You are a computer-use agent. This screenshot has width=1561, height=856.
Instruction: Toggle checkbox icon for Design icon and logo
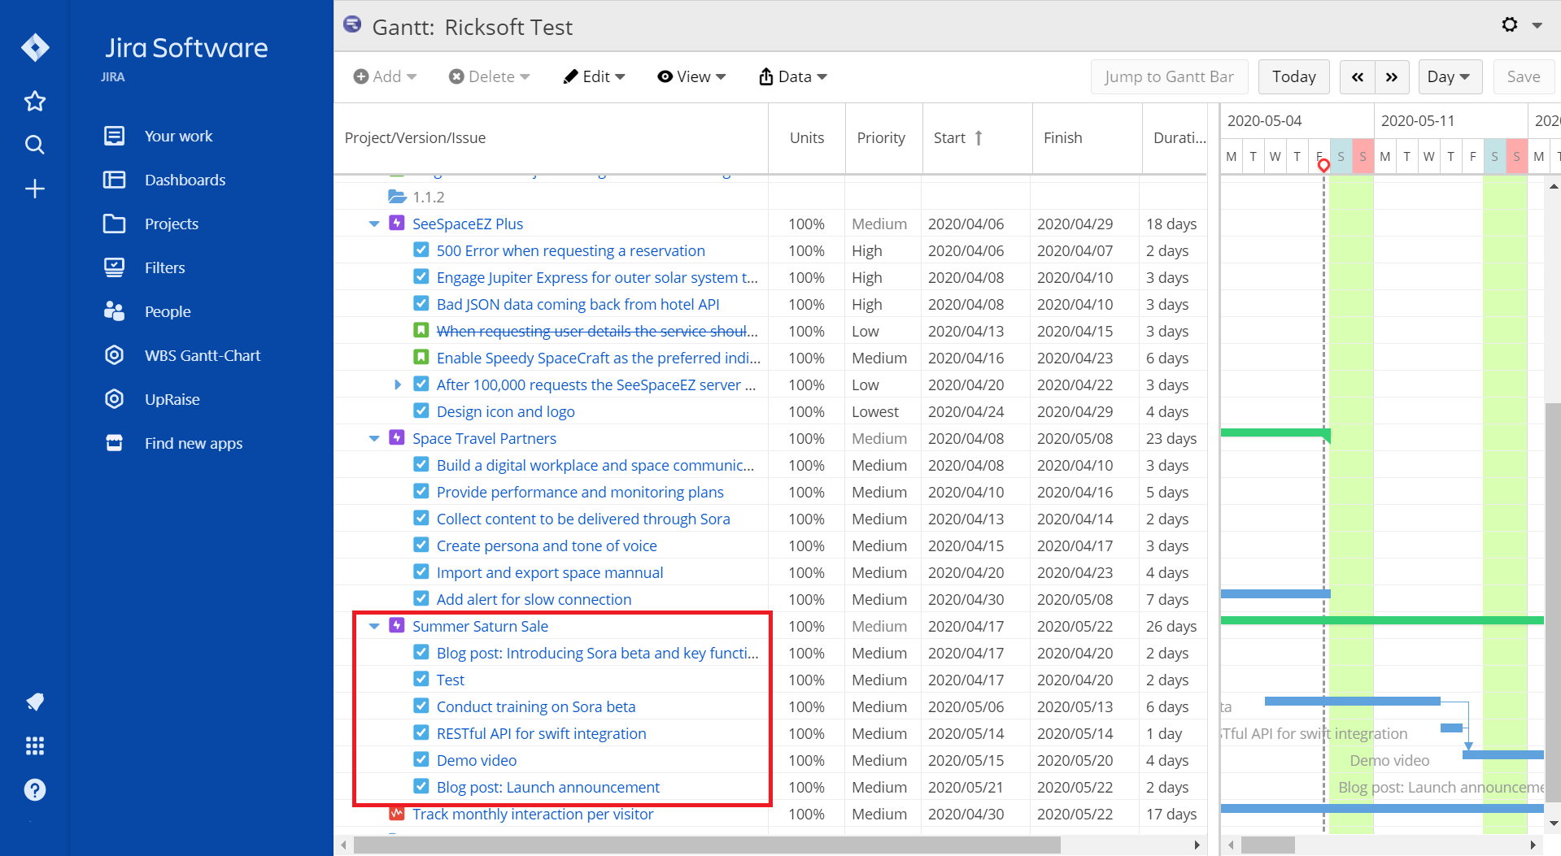tap(421, 411)
